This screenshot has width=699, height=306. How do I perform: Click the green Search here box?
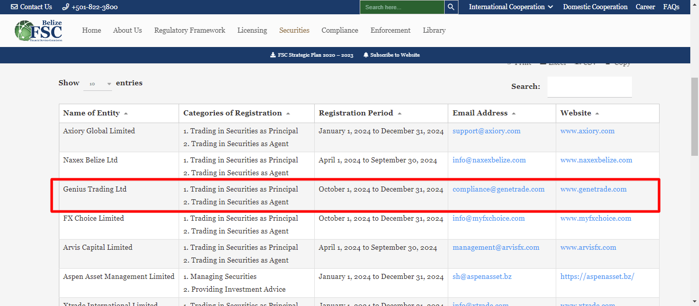point(401,7)
